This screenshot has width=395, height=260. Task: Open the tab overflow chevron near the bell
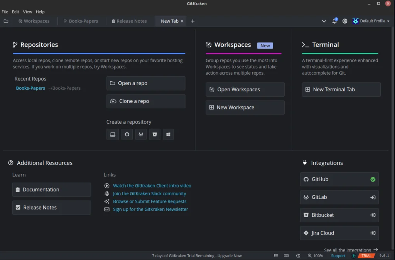[324, 21]
